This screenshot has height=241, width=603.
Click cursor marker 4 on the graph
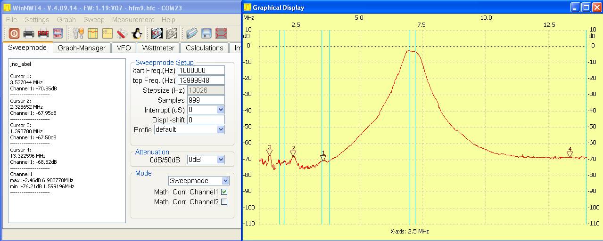pos(570,154)
